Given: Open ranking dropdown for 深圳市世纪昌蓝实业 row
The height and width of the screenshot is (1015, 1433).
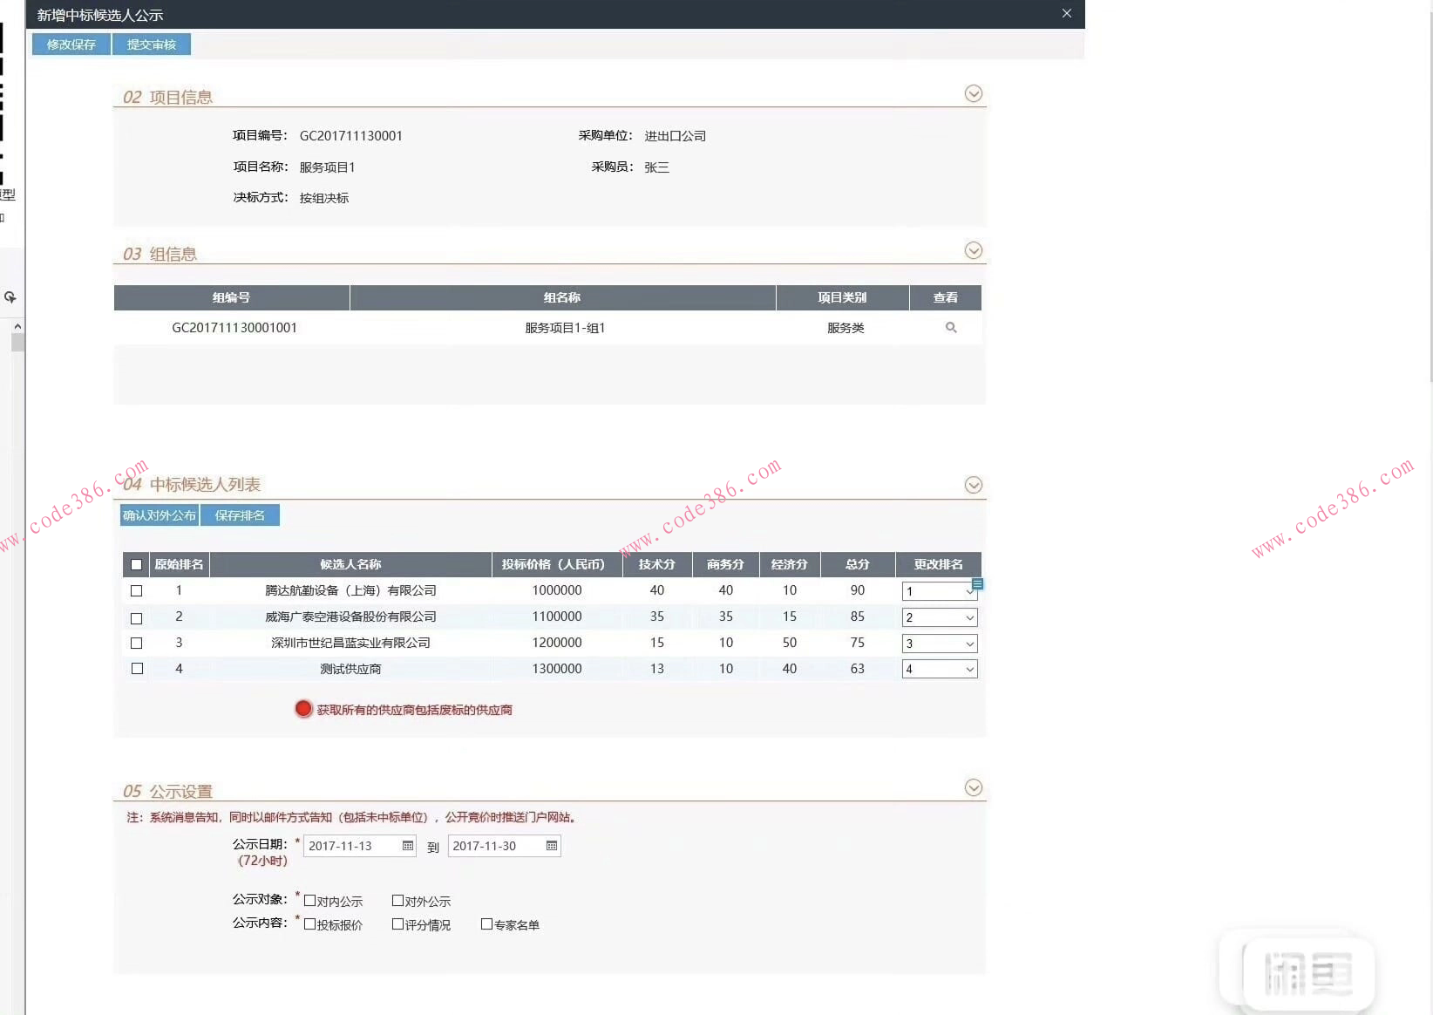Looking at the screenshot, I should point(940,644).
